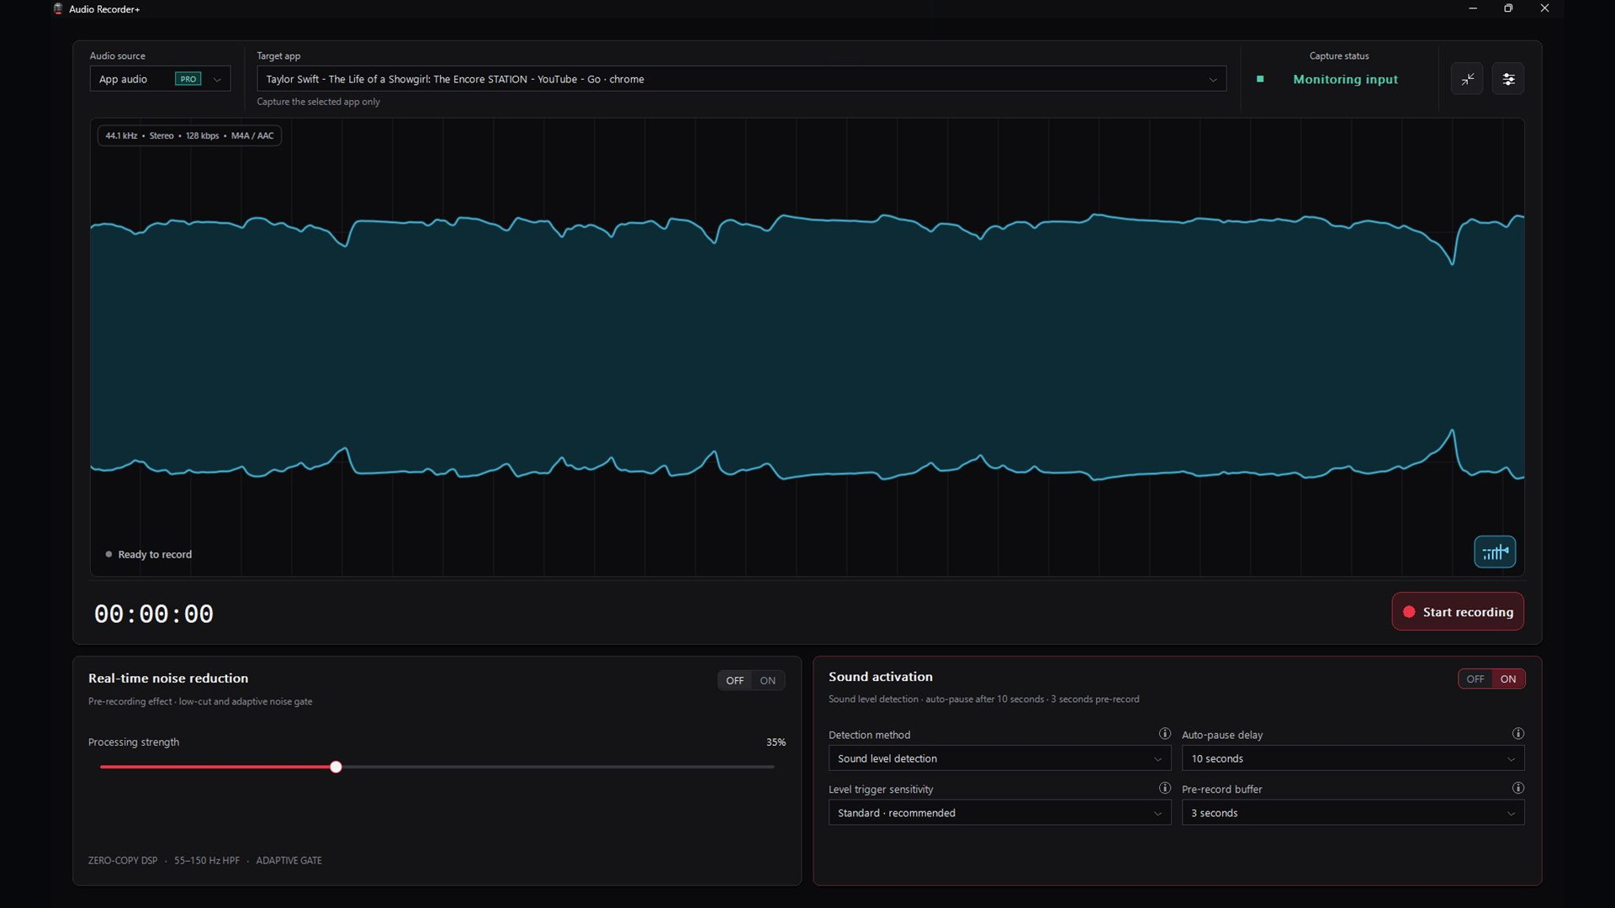Image resolution: width=1615 pixels, height=908 pixels.
Task: Show info for Level trigger sensitivity
Action: [1165, 789]
